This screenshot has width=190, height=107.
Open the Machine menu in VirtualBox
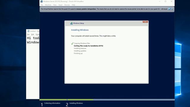tap(48, 5)
